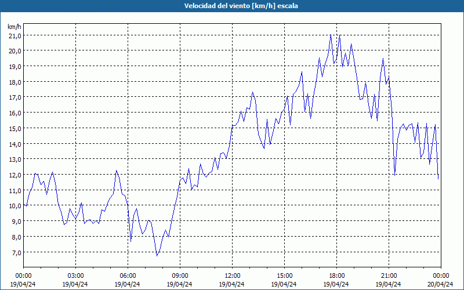
Task: Click the 09:00 time axis label
Action: (x=180, y=276)
